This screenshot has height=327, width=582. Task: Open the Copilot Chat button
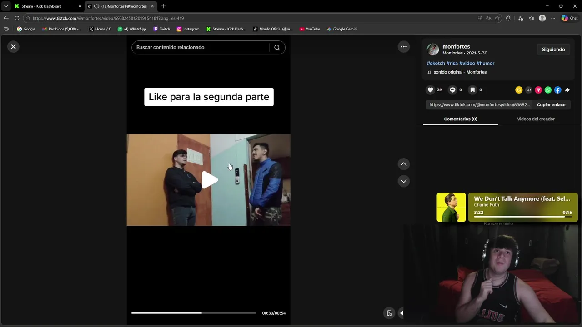click(569, 18)
